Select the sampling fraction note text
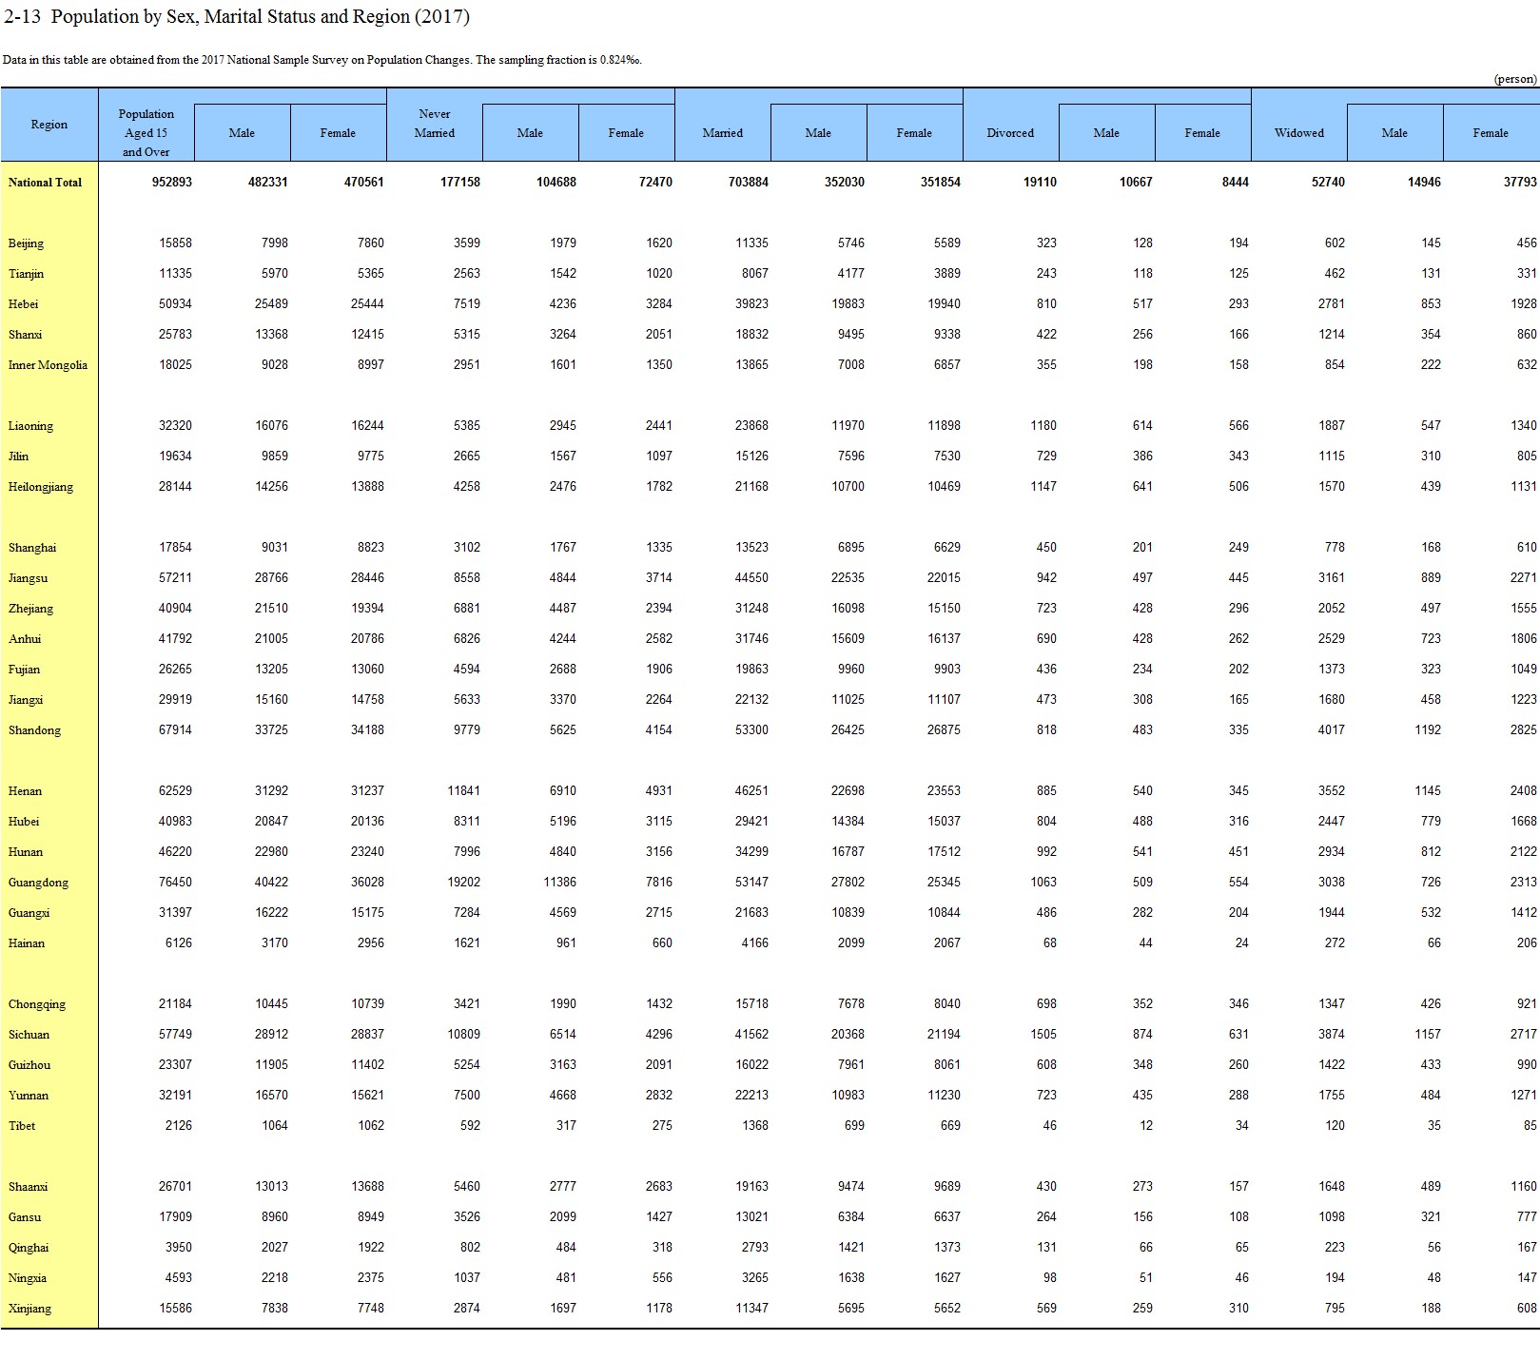The height and width of the screenshot is (1360, 1540). pos(322,60)
